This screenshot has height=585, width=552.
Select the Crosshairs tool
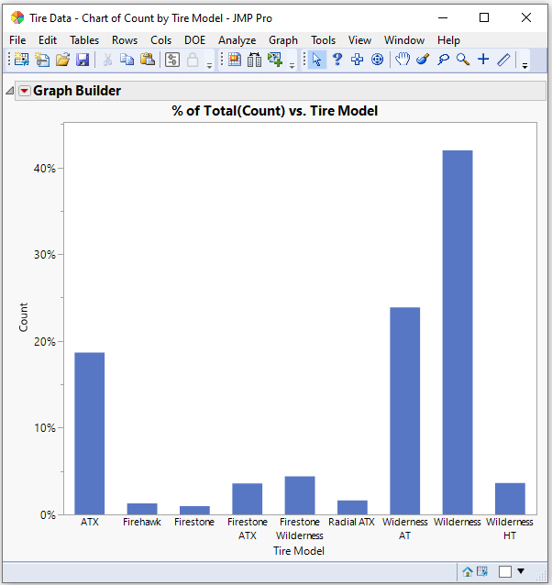point(482,60)
